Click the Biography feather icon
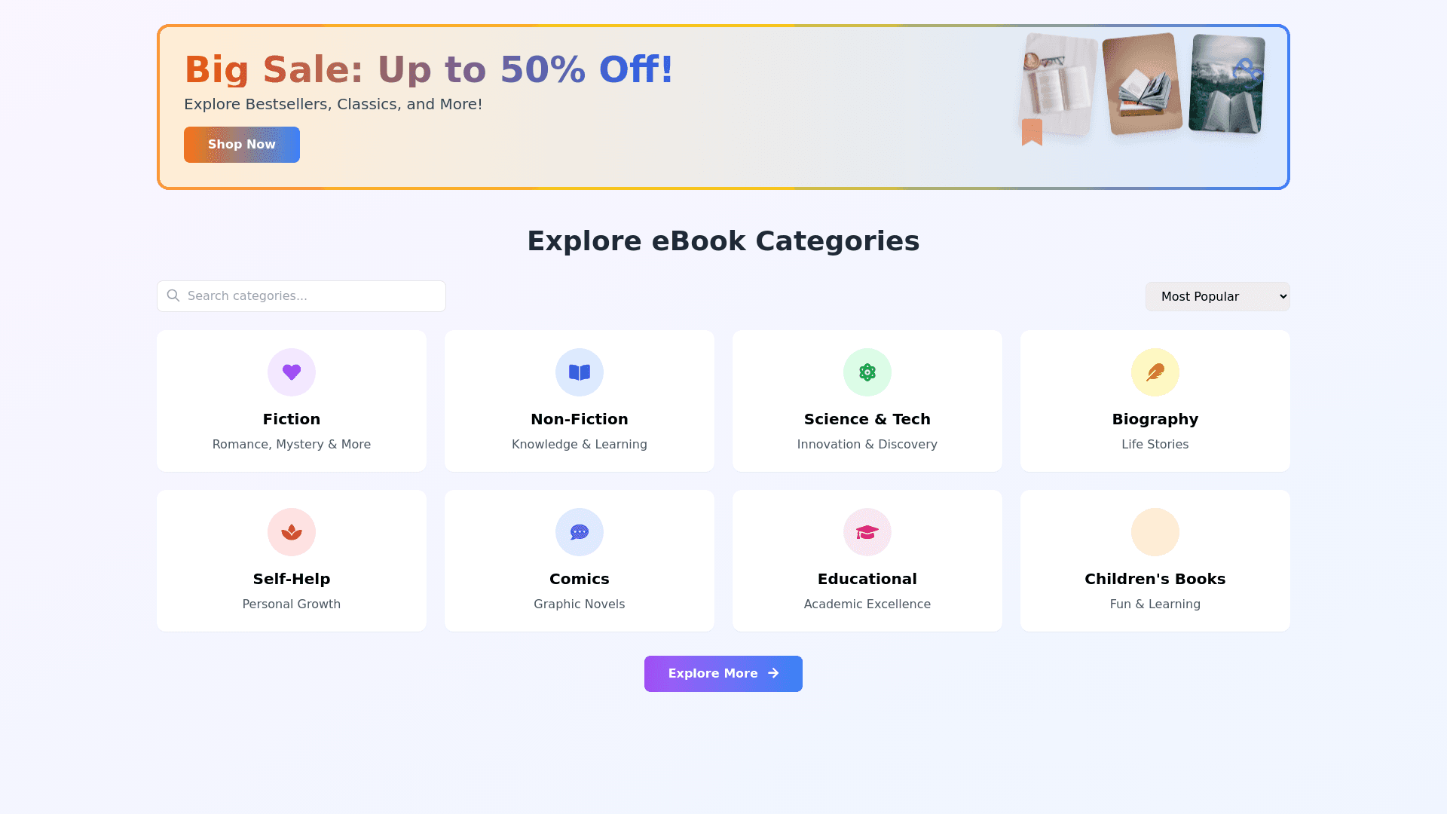Viewport: 1447px width, 814px height. pyautogui.click(x=1155, y=372)
